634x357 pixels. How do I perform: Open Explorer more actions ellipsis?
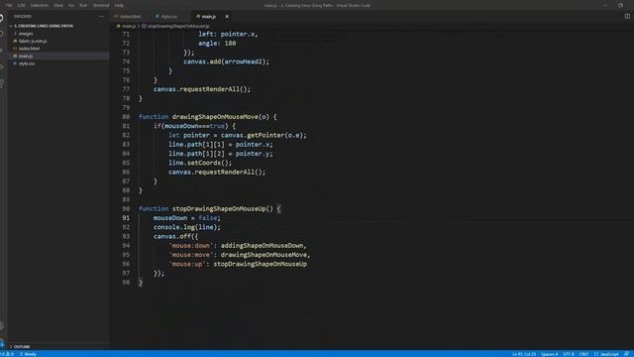pyautogui.click(x=101, y=16)
